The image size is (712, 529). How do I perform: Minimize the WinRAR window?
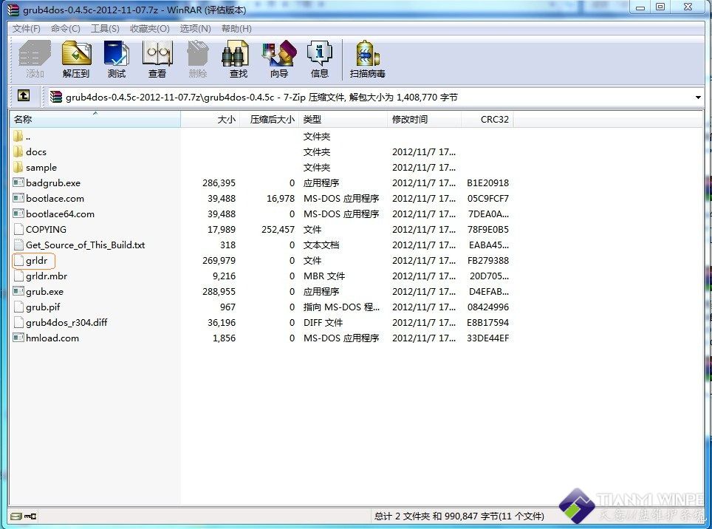[640, 7]
